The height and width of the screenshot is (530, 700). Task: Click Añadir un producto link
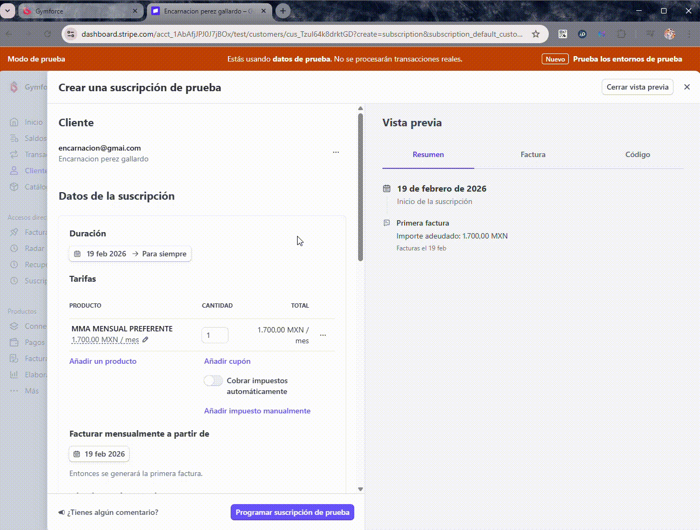coord(103,361)
